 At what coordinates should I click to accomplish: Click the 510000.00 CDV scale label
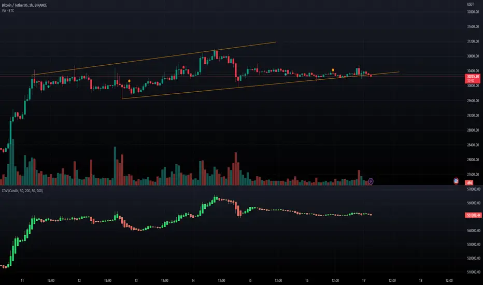(x=474, y=273)
